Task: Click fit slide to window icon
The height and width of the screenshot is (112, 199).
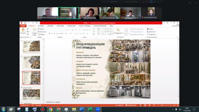Action: tap(178, 105)
